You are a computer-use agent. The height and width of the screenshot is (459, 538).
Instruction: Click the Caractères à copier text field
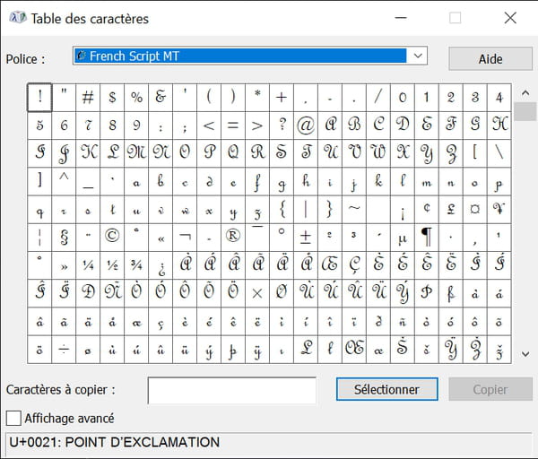click(x=232, y=390)
